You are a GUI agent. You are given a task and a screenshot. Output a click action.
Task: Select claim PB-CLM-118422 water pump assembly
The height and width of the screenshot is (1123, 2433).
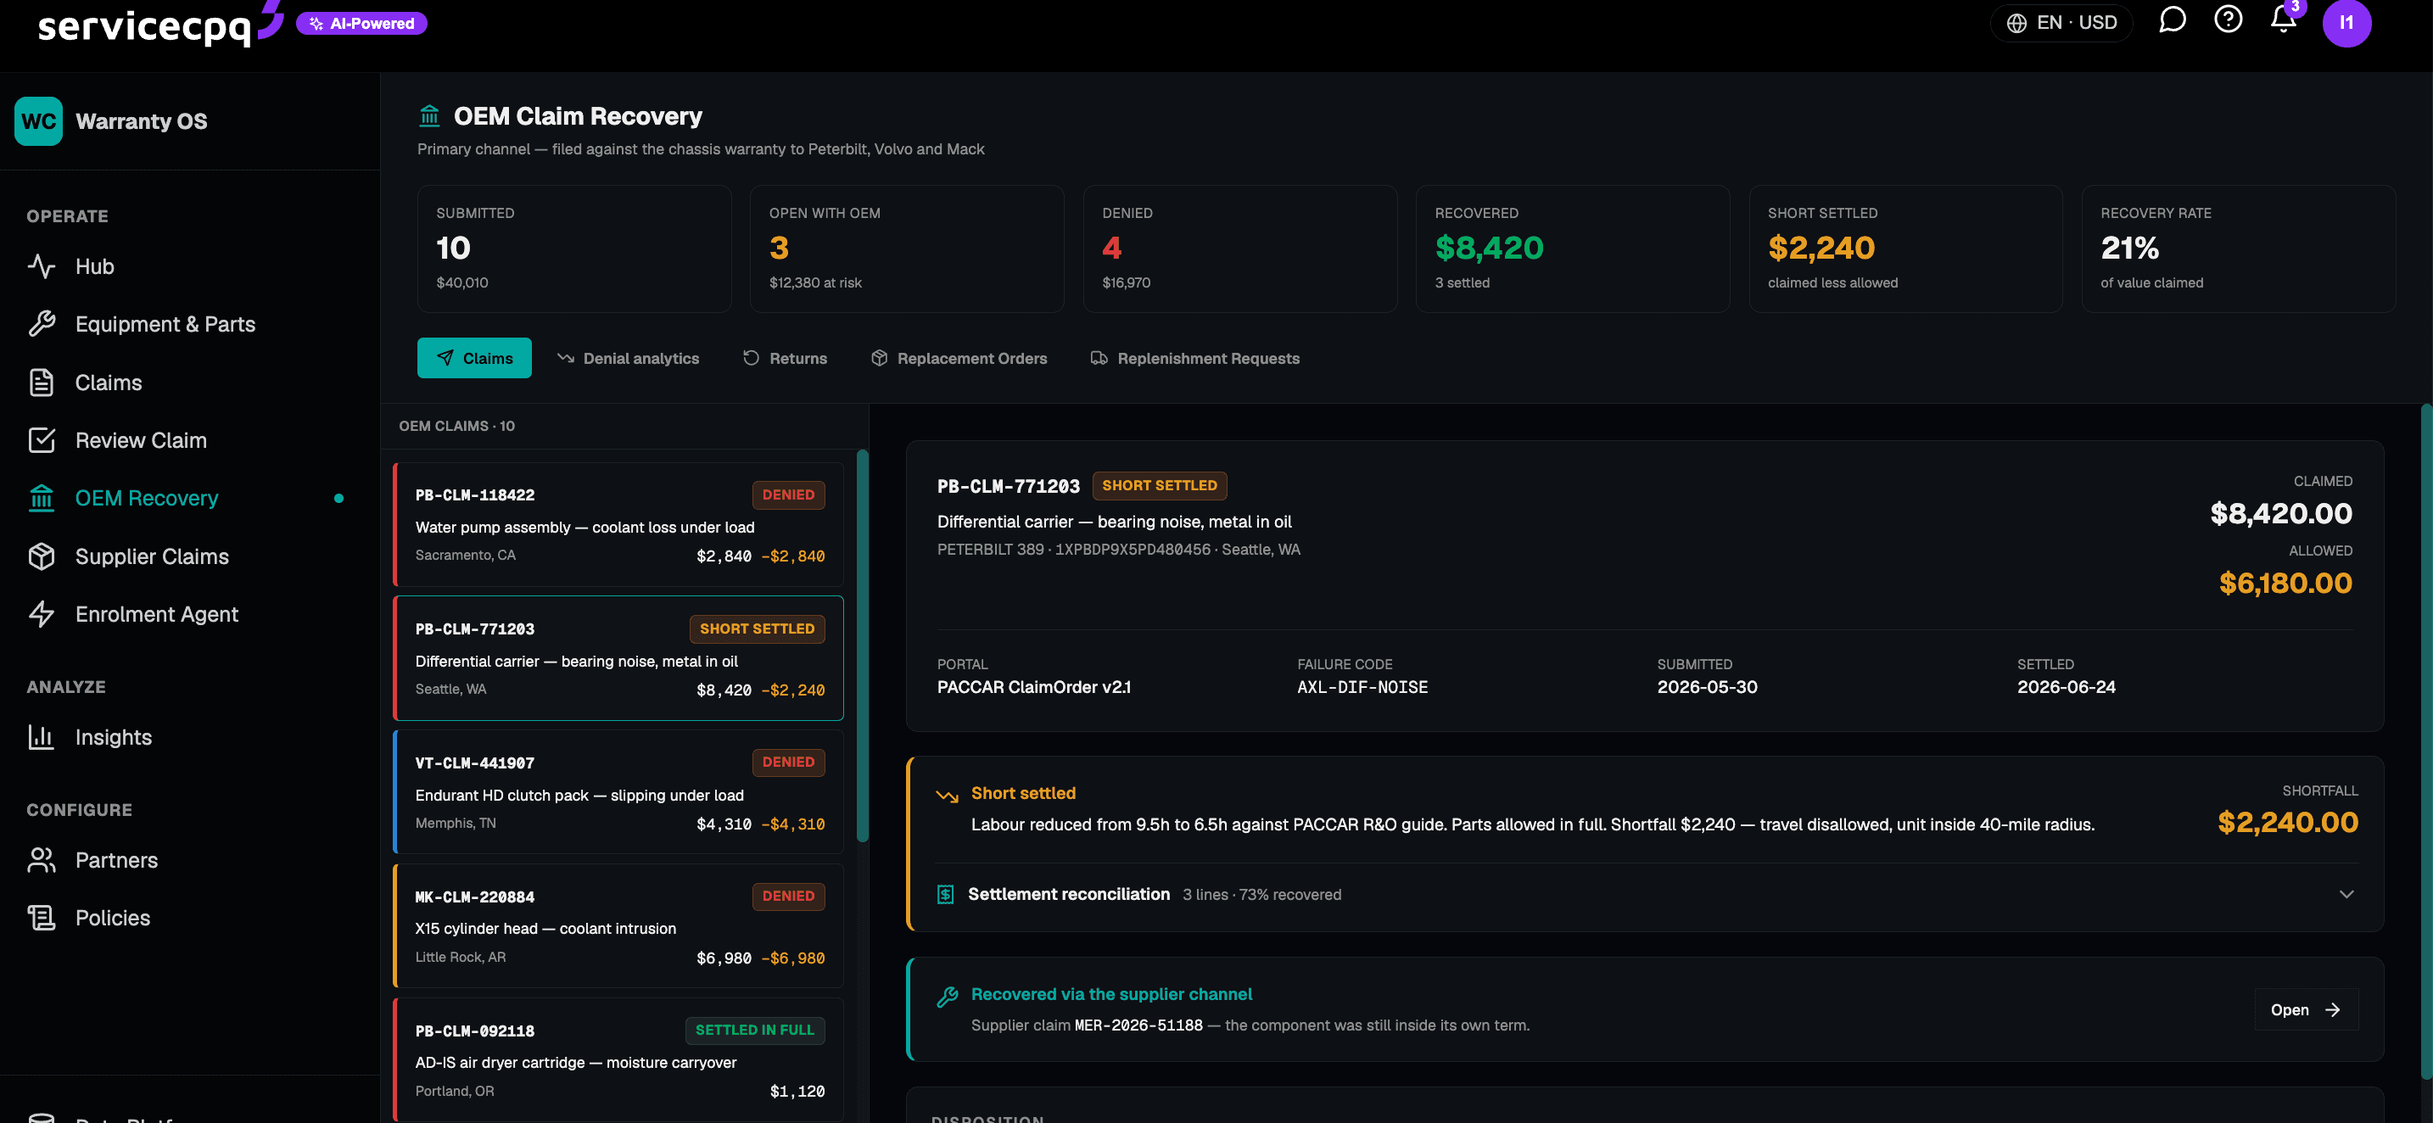[x=618, y=524]
